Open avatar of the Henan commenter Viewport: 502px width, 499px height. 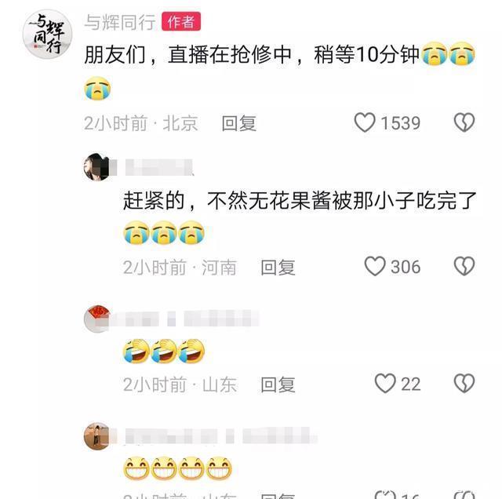pyautogui.click(x=96, y=167)
